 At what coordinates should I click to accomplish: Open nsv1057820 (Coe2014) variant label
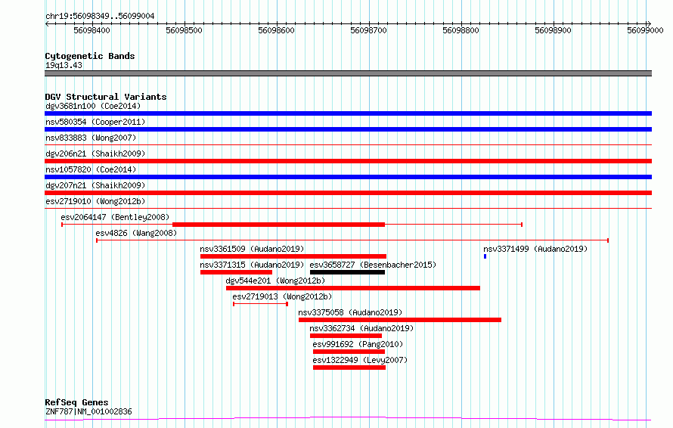[91, 169]
